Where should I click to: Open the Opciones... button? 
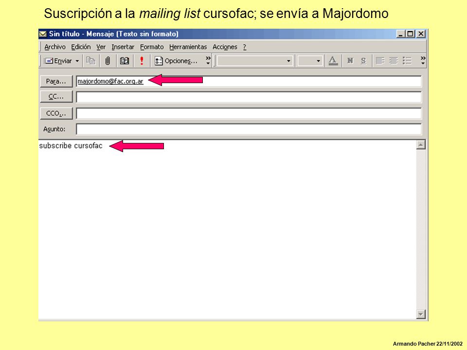(x=176, y=61)
